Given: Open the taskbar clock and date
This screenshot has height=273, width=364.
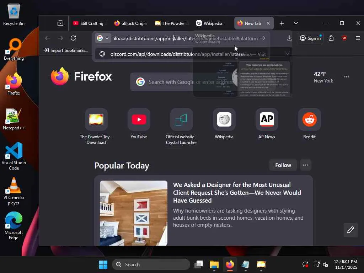Looking at the screenshot, I should coord(346,264).
